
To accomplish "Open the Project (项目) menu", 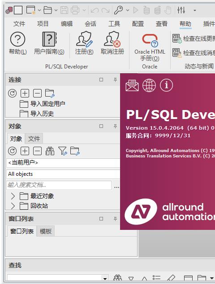I will click(x=43, y=24).
